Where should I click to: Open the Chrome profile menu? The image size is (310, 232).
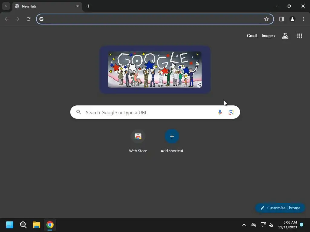pyautogui.click(x=292, y=19)
